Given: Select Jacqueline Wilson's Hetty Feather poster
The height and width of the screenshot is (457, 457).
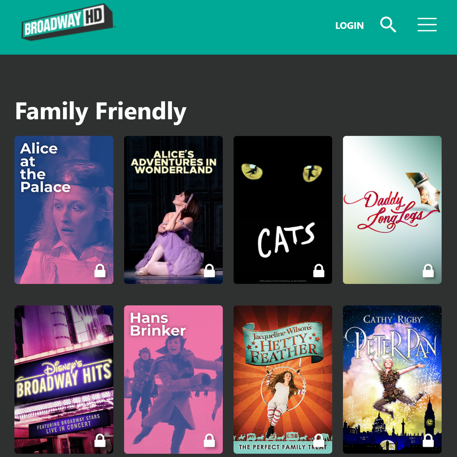Looking at the screenshot, I should coord(283,379).
